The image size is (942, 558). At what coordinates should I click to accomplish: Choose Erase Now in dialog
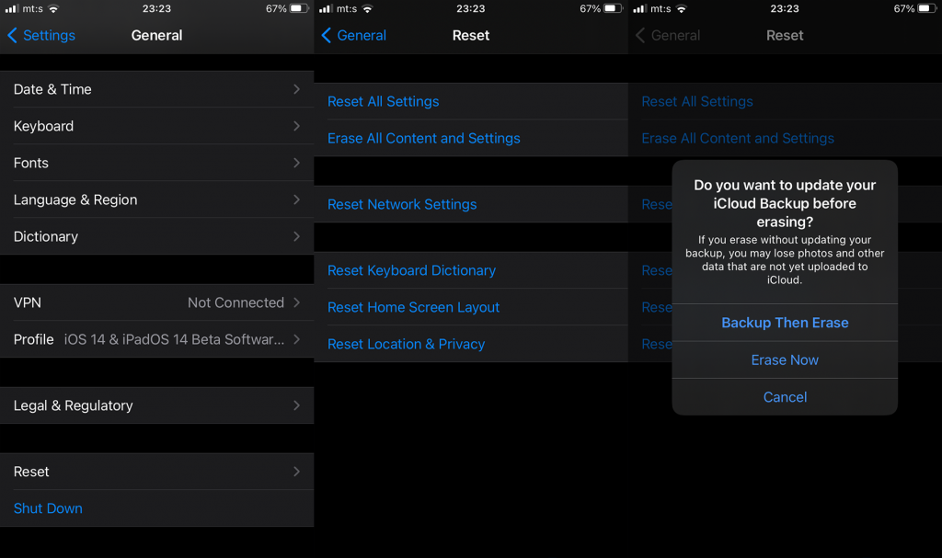(x=785, y=359)
